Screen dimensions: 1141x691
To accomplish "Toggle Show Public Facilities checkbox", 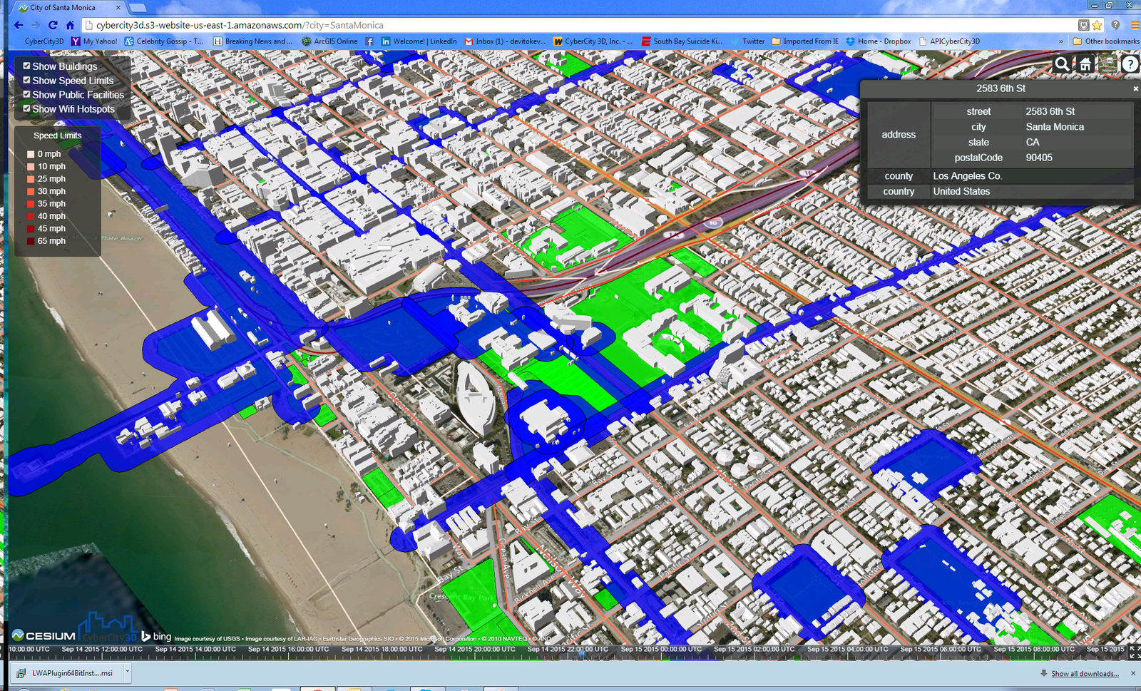I will (26, 94).
